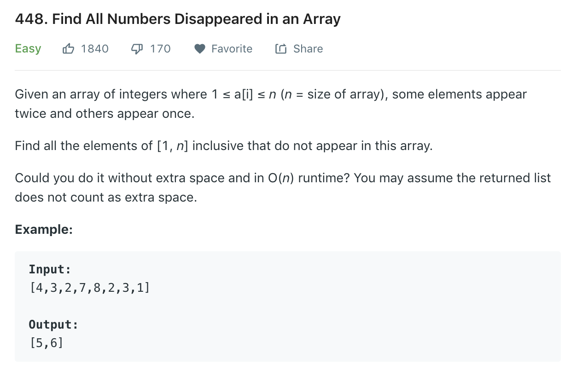The image size is (571, 382).
Task: Click the 170 dislikes count
Action: tap(160, 49)
